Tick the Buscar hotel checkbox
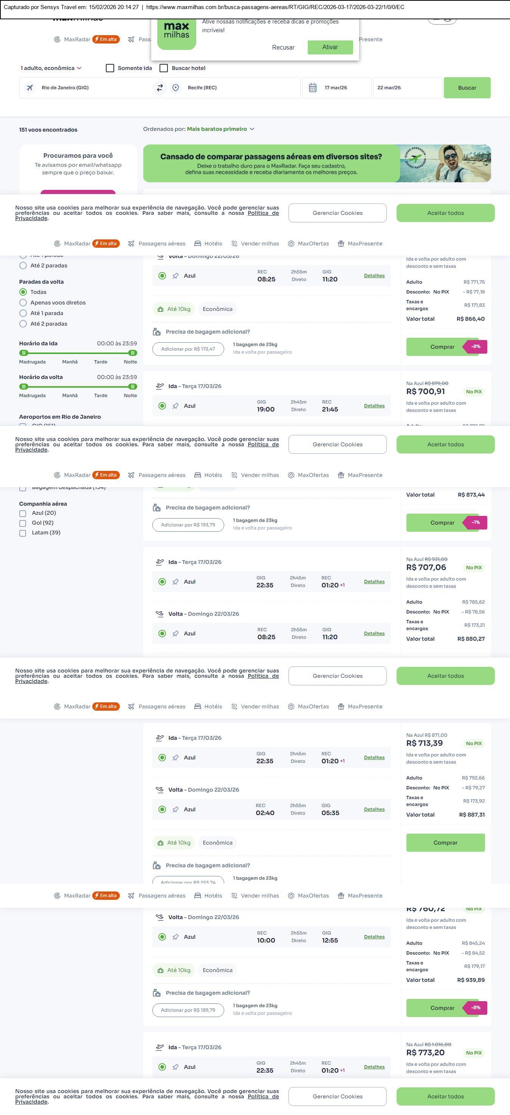The width and height of the screenshot is (510, 1115). pos(164,68)
